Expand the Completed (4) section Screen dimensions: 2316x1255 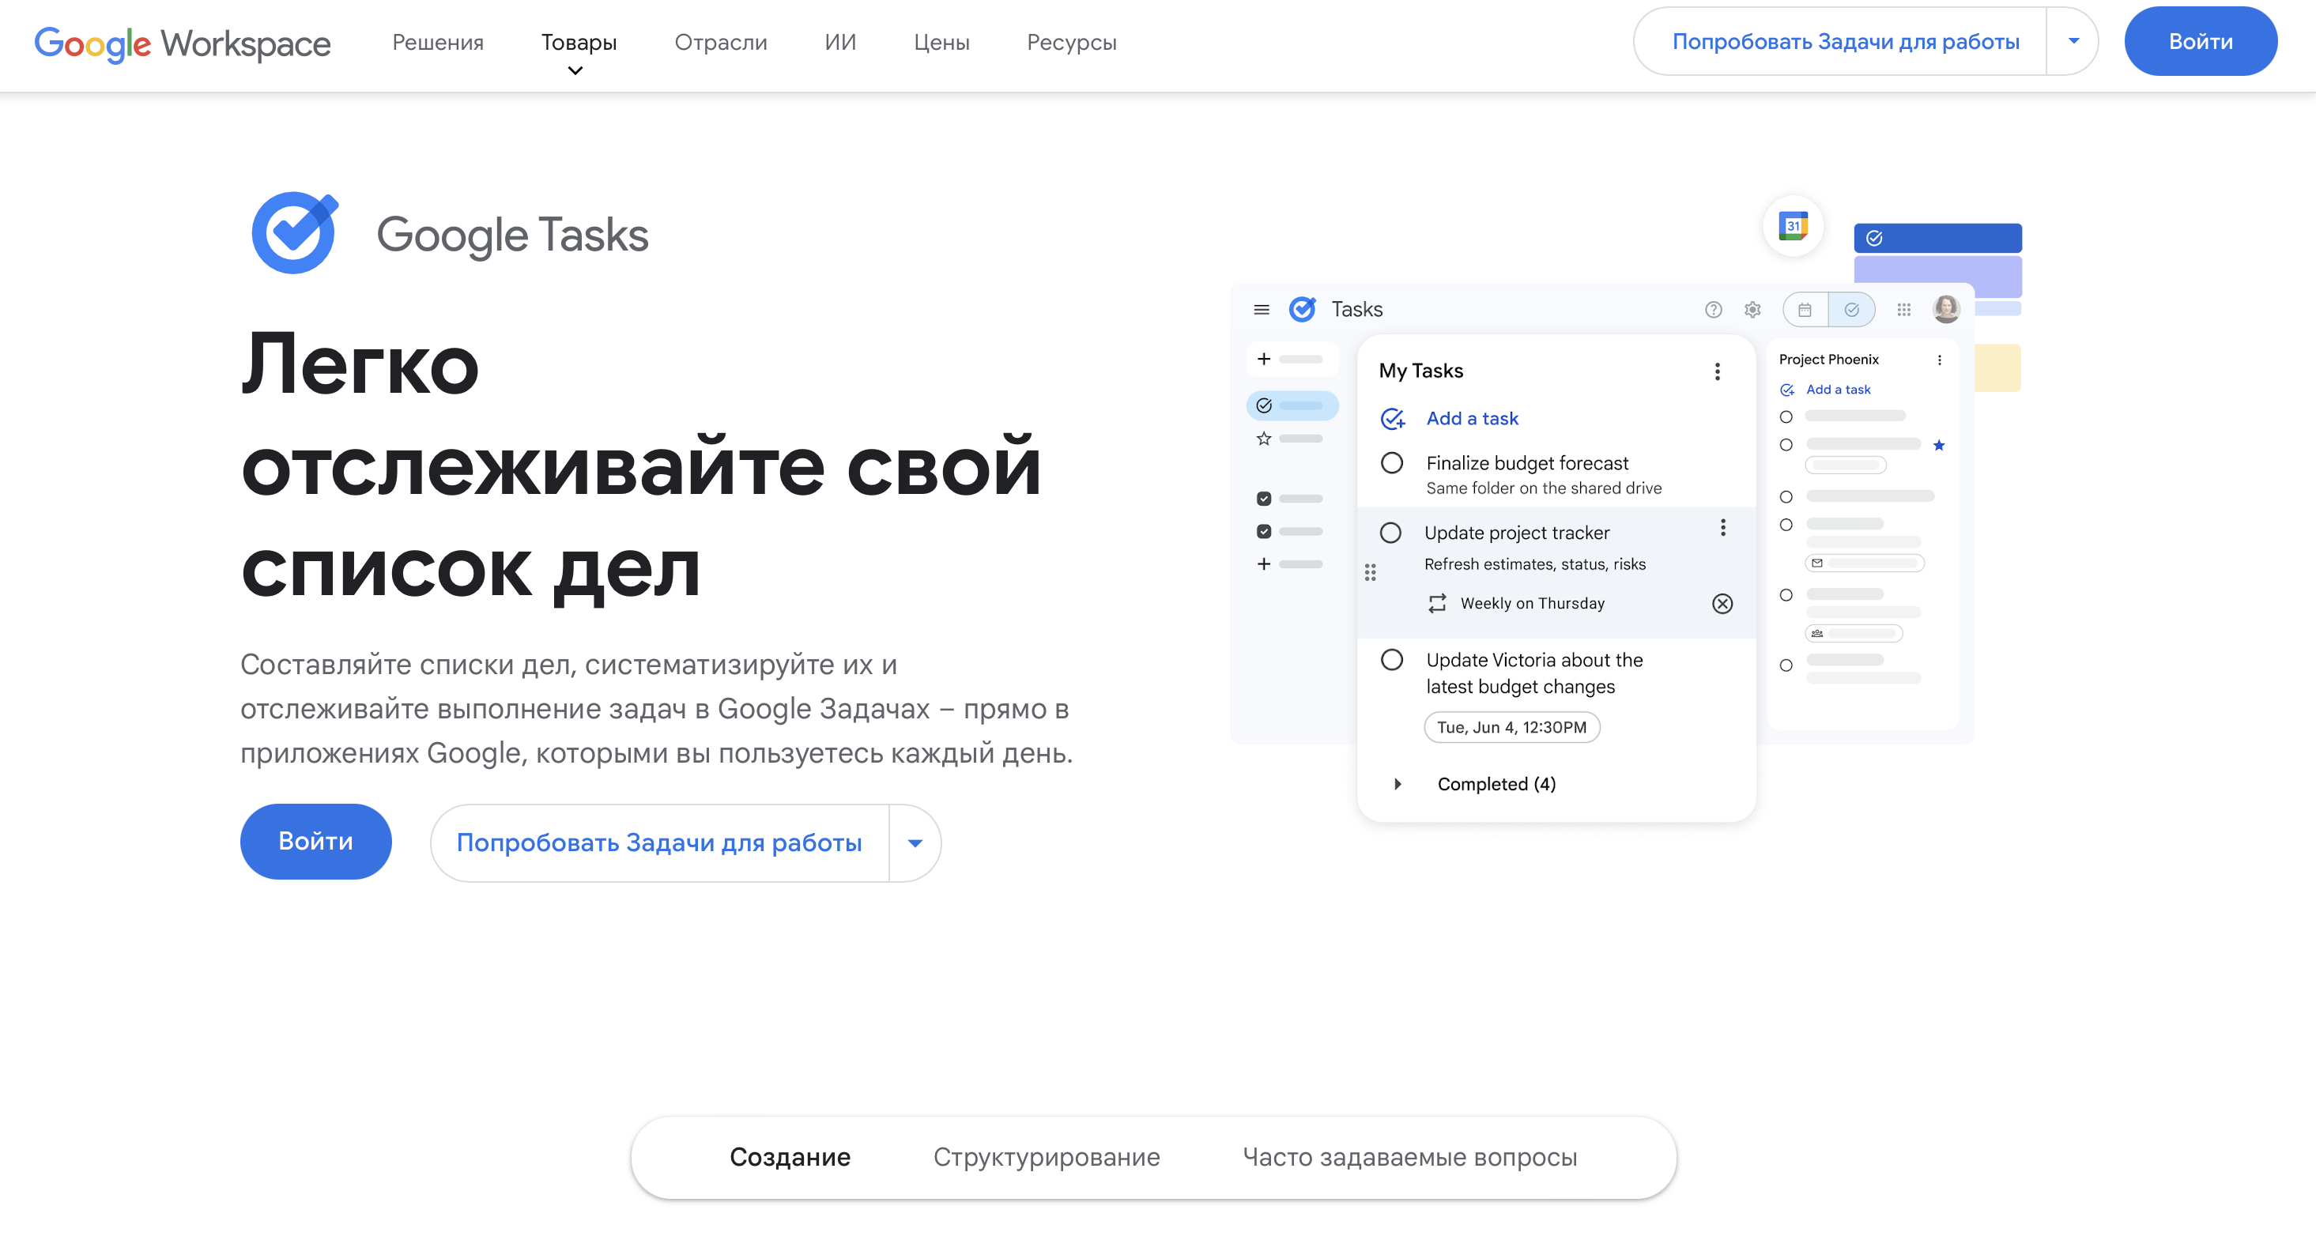click(1398, 784)
